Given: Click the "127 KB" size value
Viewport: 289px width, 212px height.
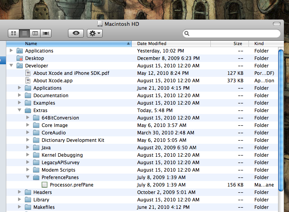Looking at the screenshot, I should coord(235,73).
